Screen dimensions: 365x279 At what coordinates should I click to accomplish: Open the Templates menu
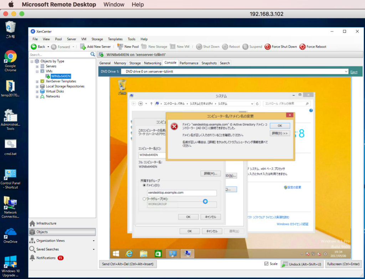[x=115, y=39]
